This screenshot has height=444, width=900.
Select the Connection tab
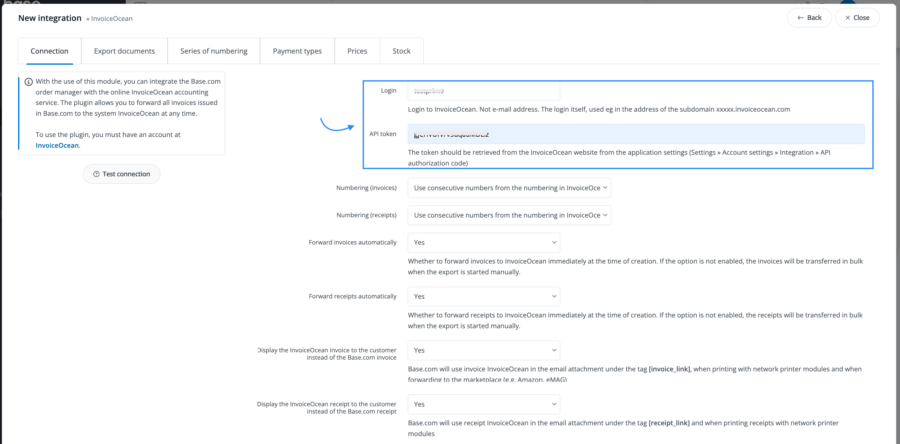(x=49, y=51)
